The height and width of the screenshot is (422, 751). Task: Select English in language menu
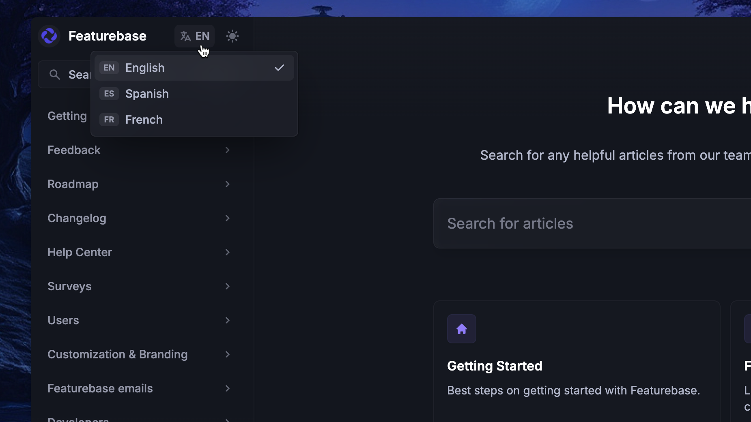pos(194,68)
